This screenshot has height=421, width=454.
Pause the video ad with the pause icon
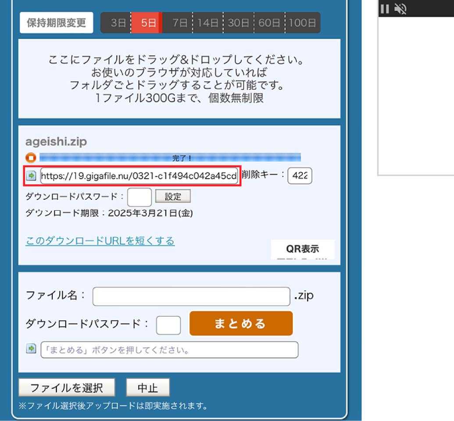pyautogui.click(x=385, y=9)
